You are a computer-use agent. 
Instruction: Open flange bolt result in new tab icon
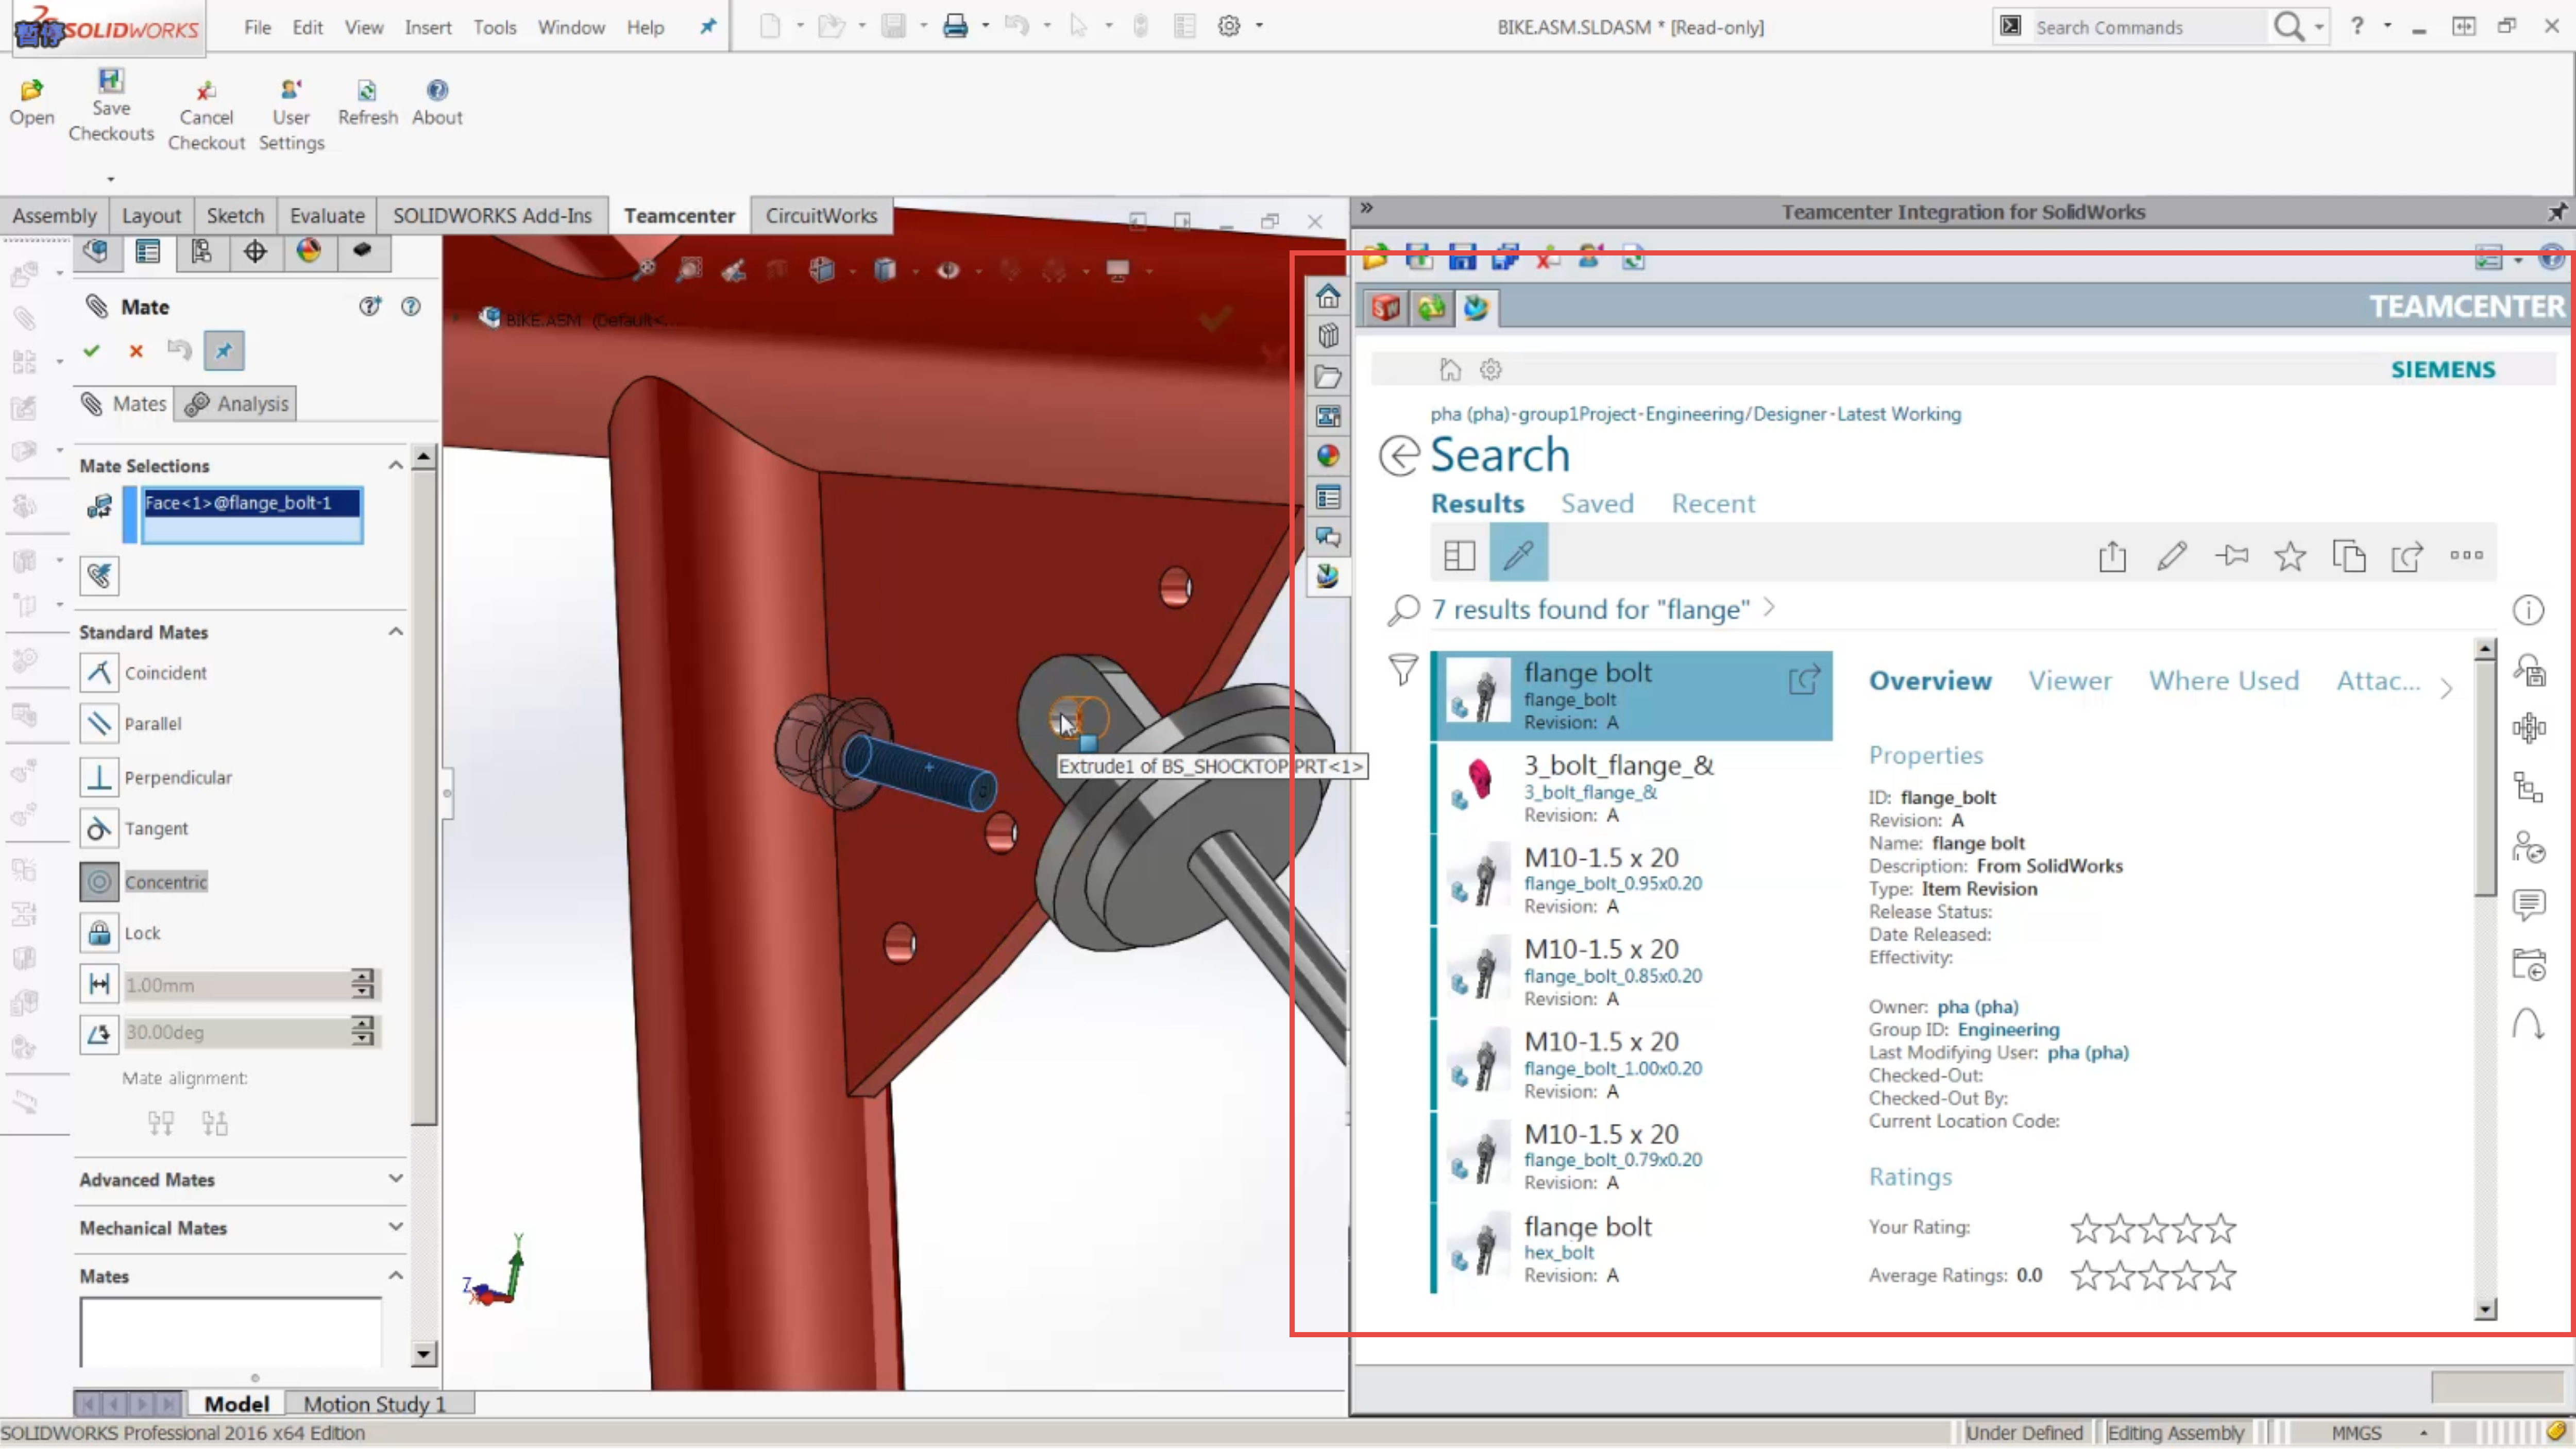tap(1804, 681)
